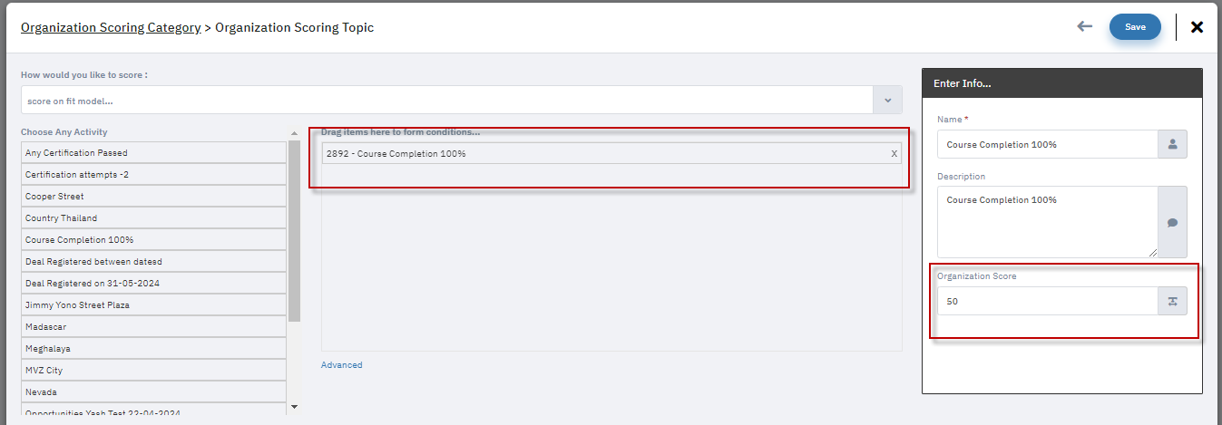This screenshot has width=1222, height=425.
Task: Select Any Certification Passed activity
Action: (153, 152)
